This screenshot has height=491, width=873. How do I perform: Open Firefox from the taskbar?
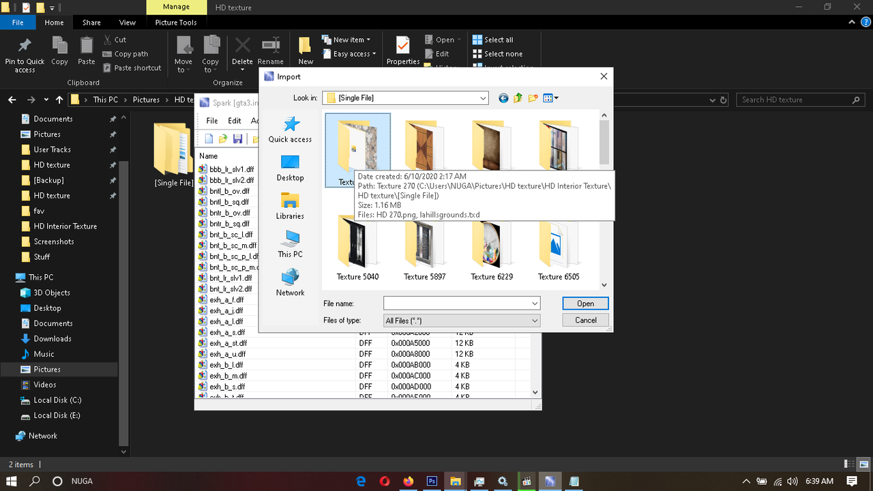pyautogui.click(x=408, y=481)
